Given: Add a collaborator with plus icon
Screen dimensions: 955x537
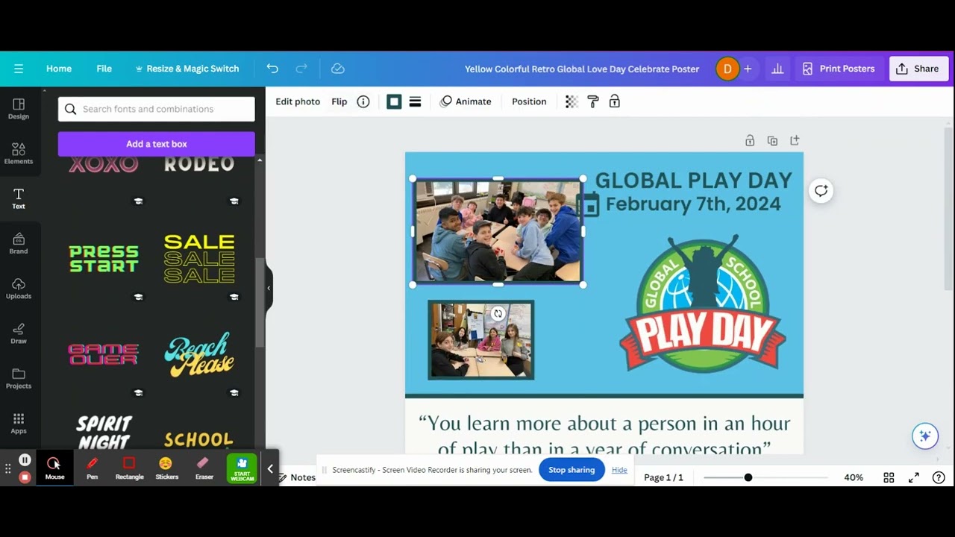Looking at the screenshot, I should click(748, 69).
